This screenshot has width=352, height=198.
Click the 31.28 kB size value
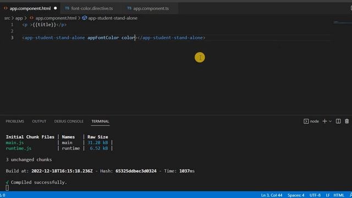tap(98, 142)
